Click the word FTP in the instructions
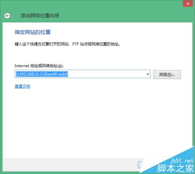The image size is (195, 174). tap(76, 44)
